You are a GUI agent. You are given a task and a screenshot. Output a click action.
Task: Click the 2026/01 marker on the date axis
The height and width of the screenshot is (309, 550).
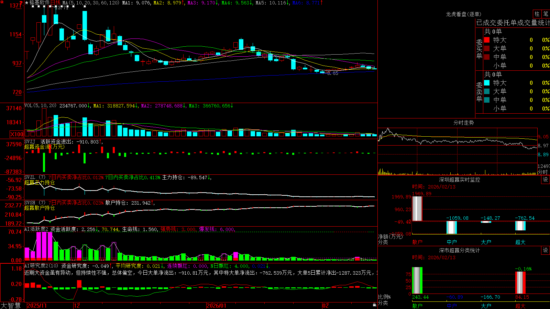(217, 306)
